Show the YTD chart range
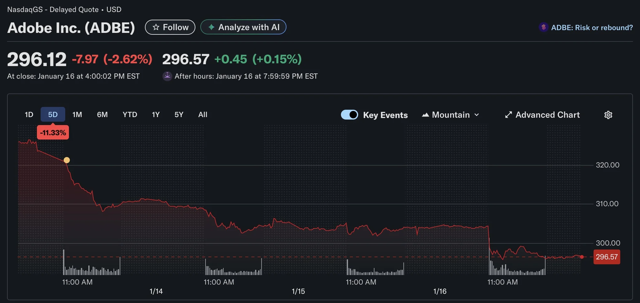The width and height of the screenshot is (640, 303). [130, 115]
